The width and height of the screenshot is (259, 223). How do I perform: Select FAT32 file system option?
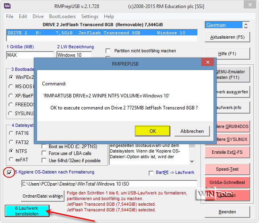[11, 142]
